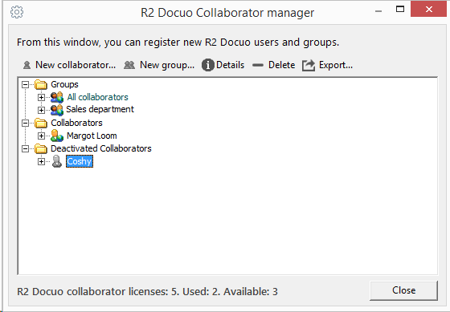This screenshot has width=450, height=312.
Task: Open the New collaborator... dialog
Action: point(69,65)
